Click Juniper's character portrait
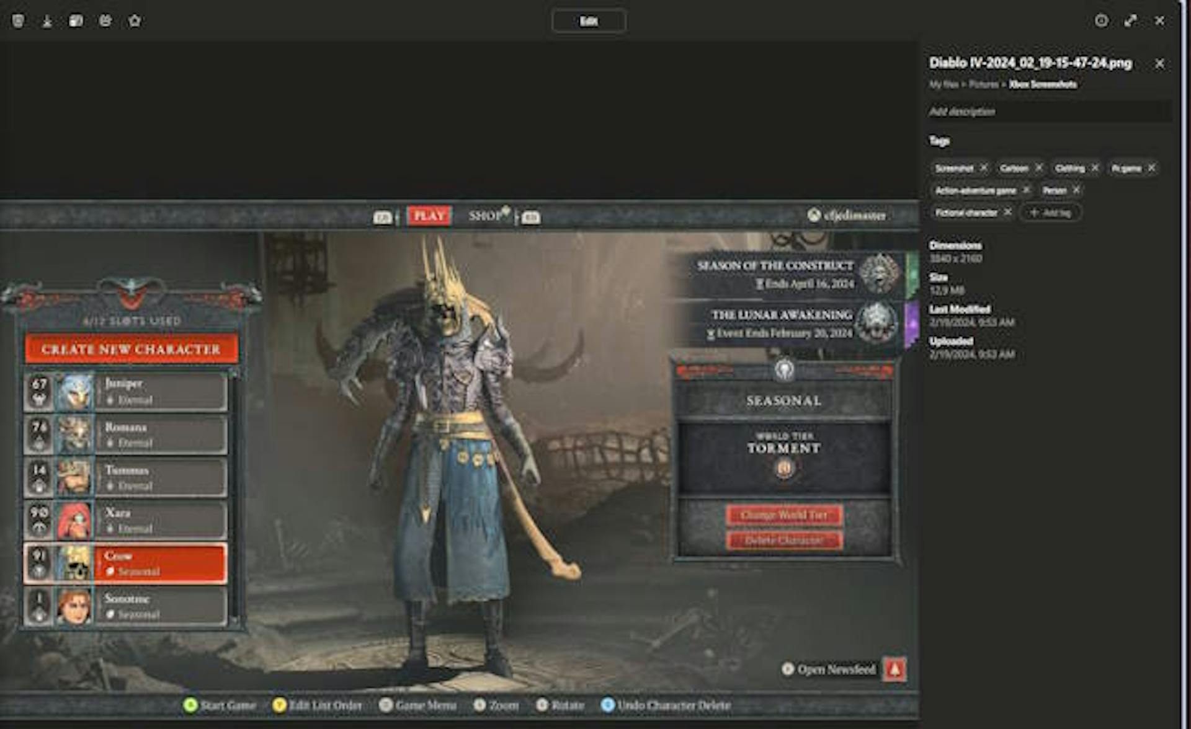 74,391
